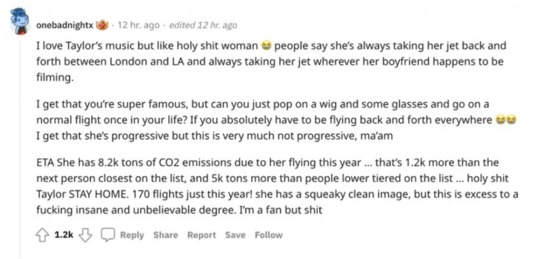Share this comment
The image size is (559, 259).
tap(165, 235)
